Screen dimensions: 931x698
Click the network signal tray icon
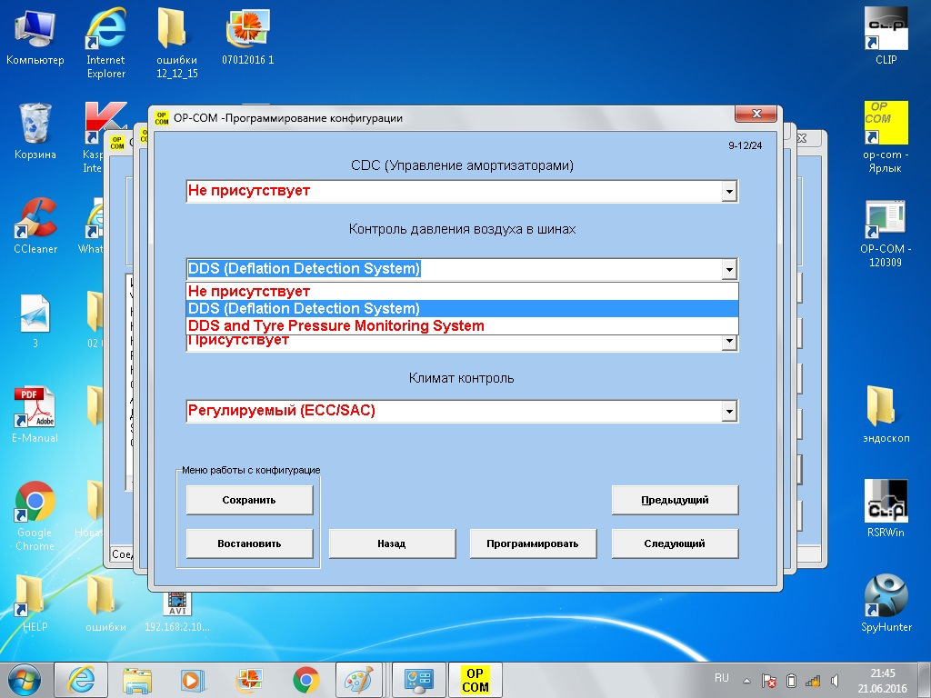[x=813, y=681]
